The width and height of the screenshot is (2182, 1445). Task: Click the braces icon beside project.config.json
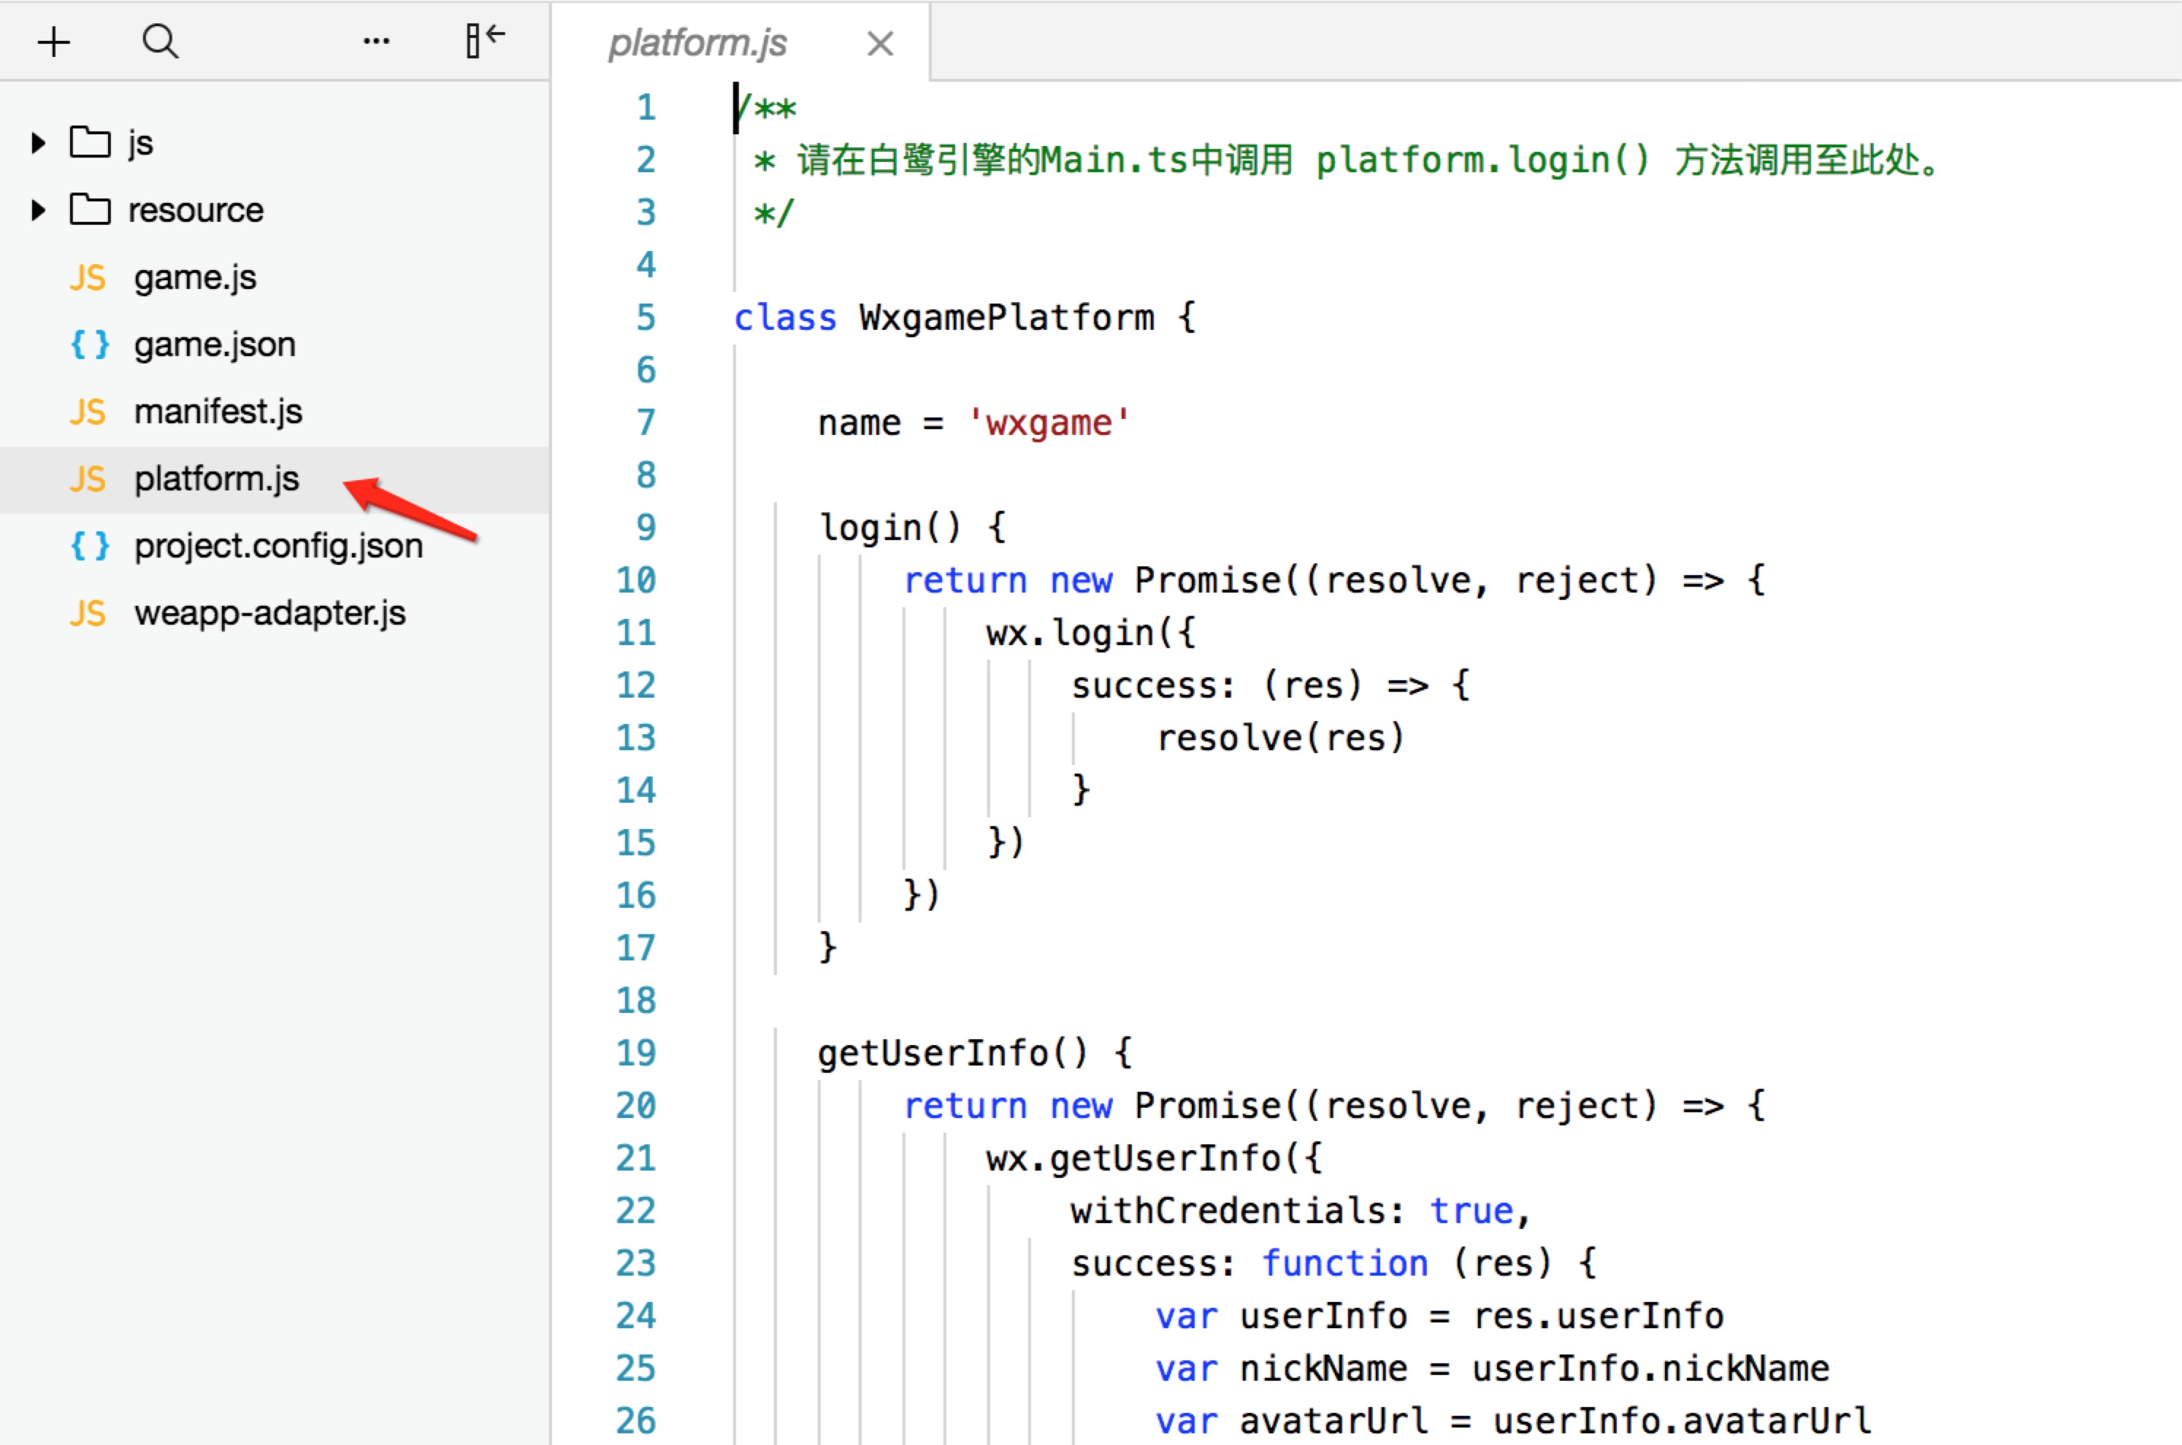pos(89,547)
